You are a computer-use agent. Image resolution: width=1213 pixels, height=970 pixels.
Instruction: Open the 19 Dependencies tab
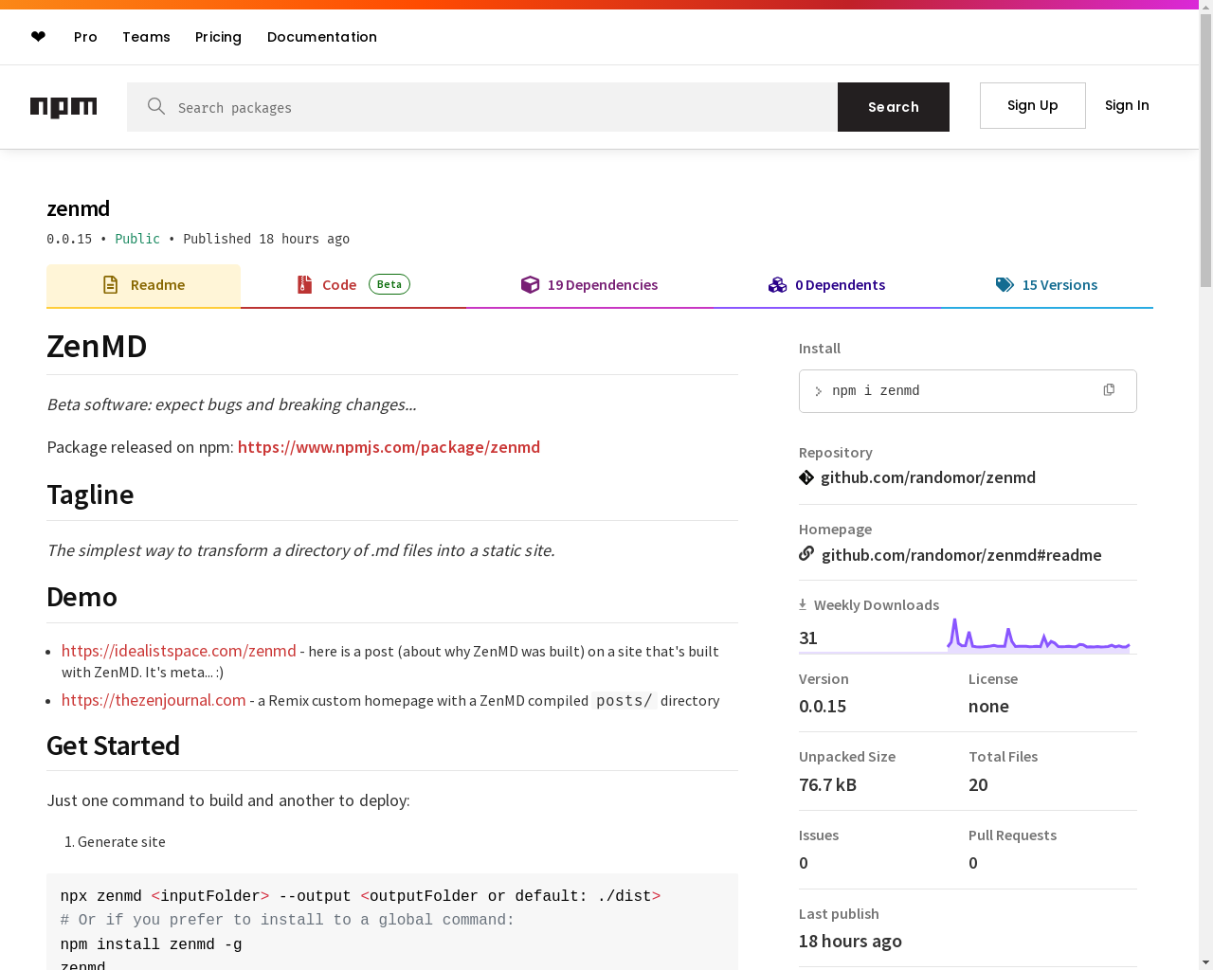(589, 285)
